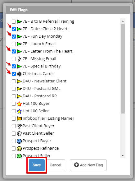Click the yellow smiley Prospect Refinance icon
135x181 pixels.
(19, 148)
